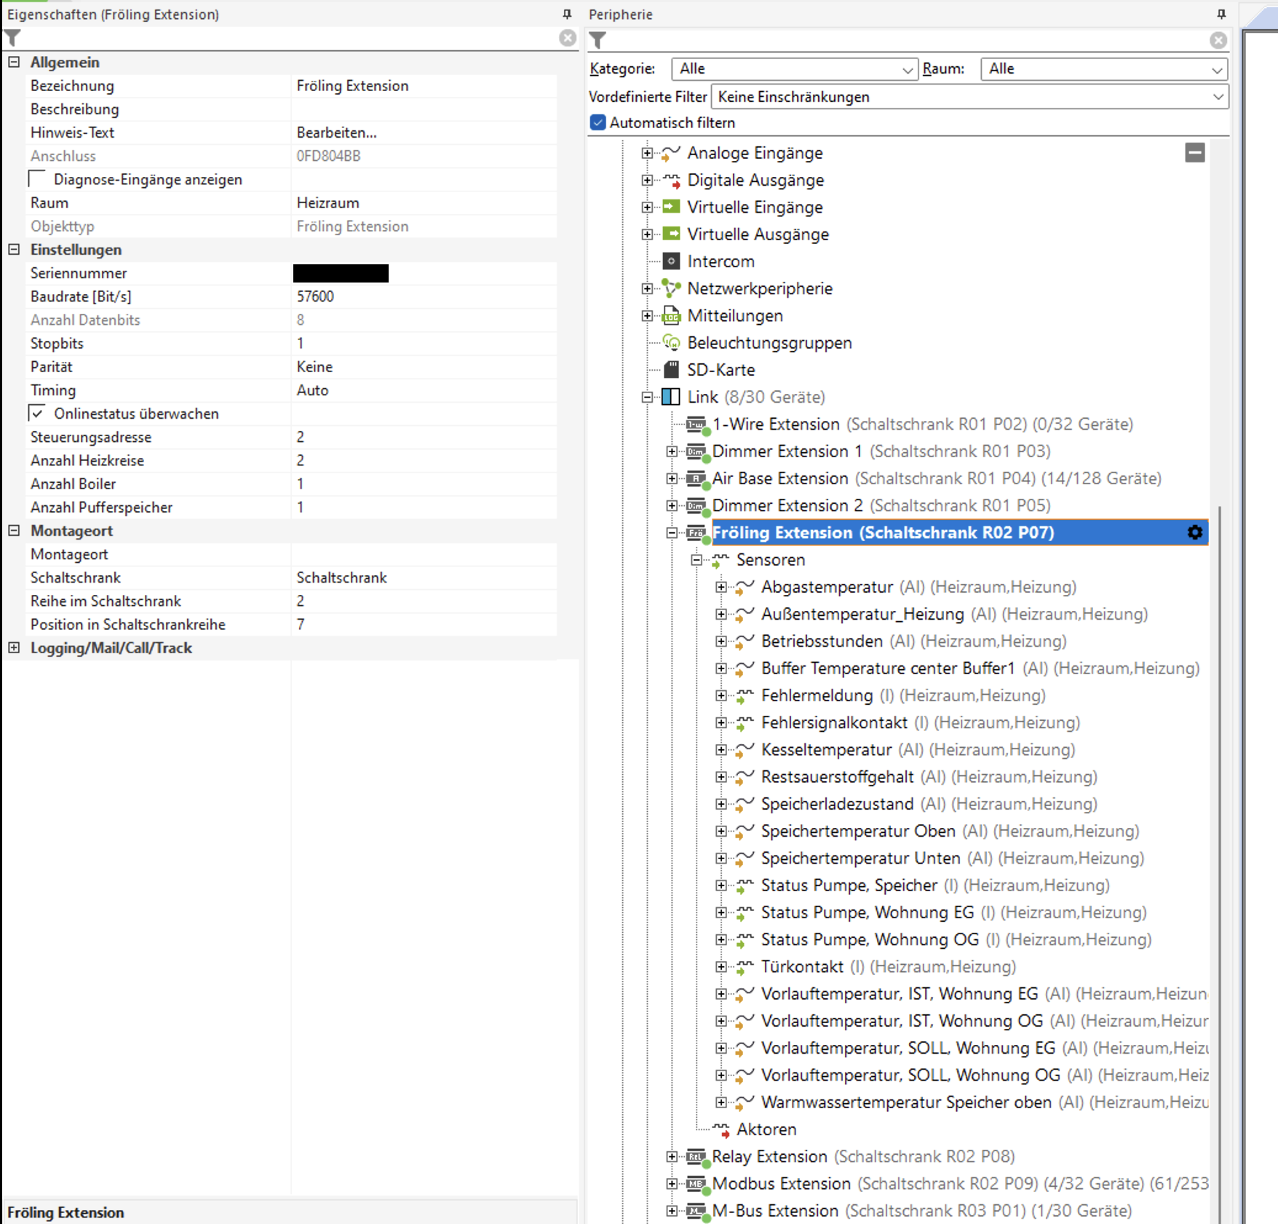Click the filter funnel in Eigenschaften panel
This screenshot has height=1224, width=1278.
[12, 38]
